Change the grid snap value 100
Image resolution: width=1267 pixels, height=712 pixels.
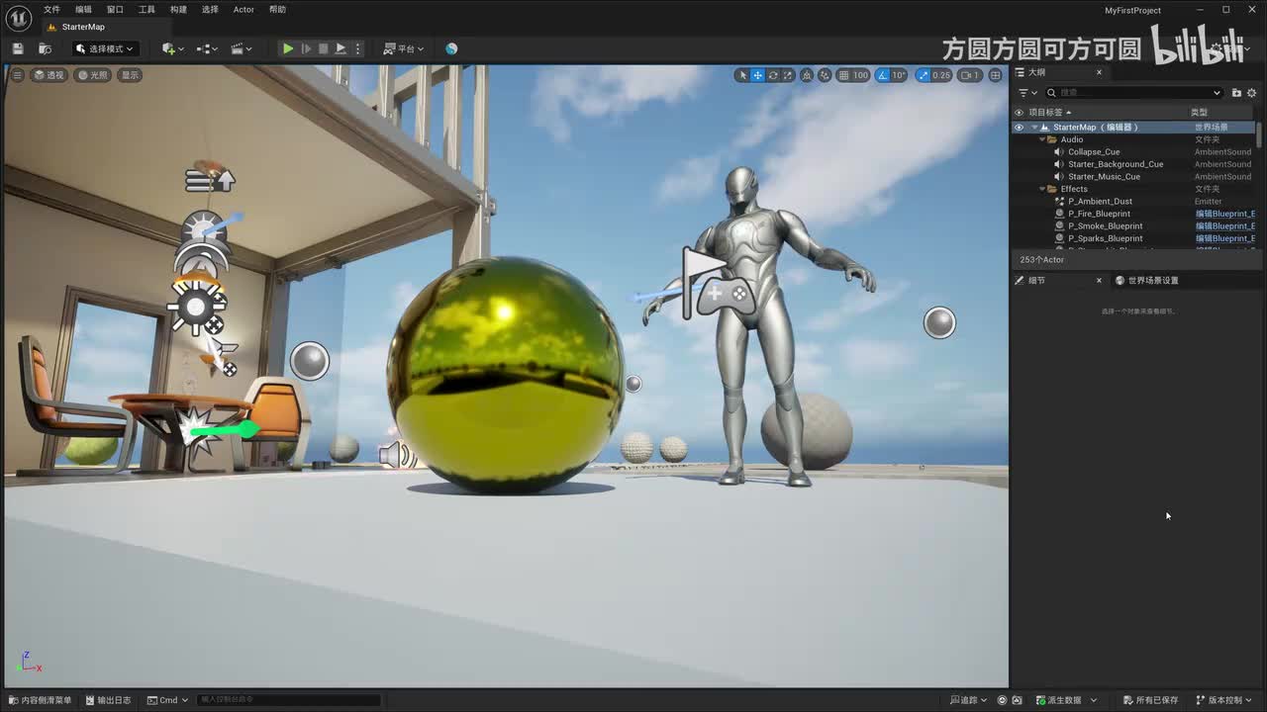click(x=860, y=75)
